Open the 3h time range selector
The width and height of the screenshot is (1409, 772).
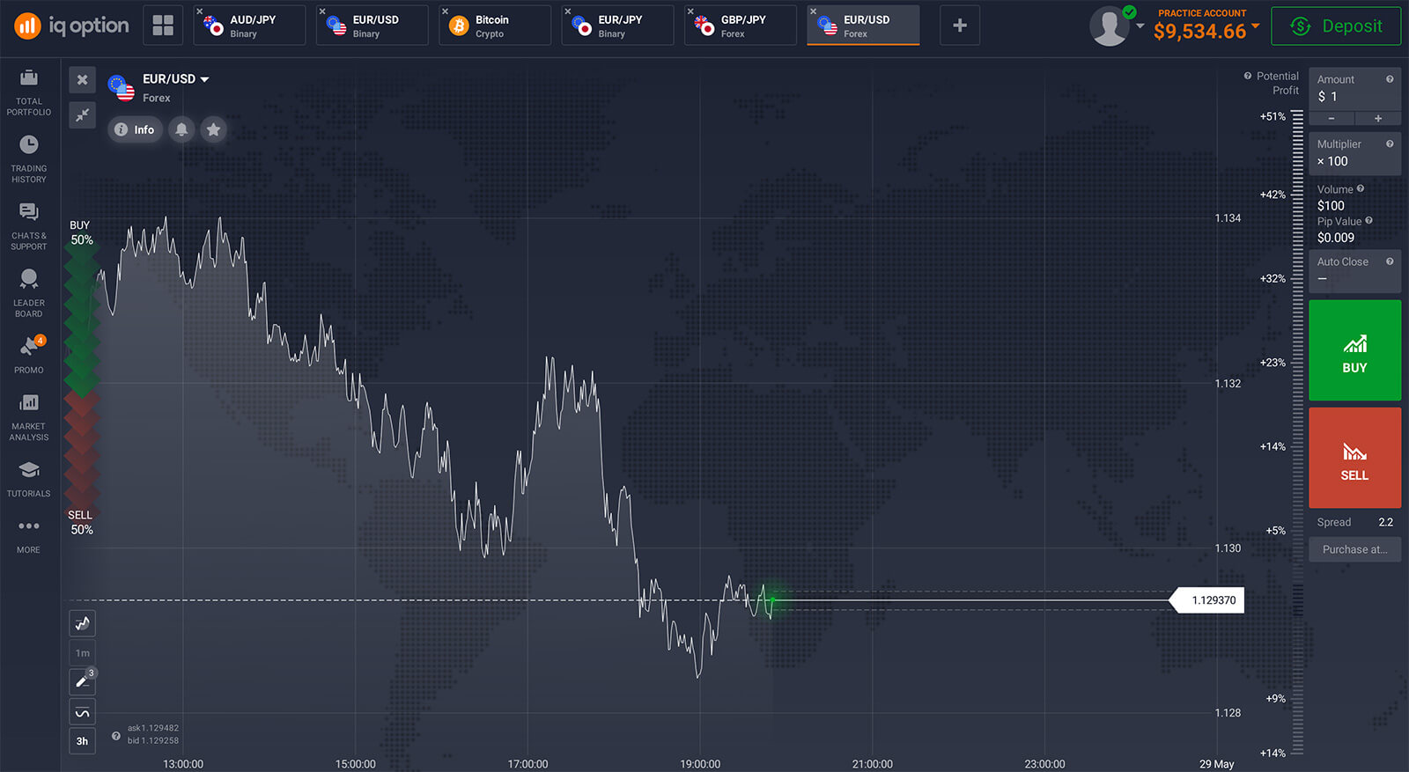[x=83, y=741]
